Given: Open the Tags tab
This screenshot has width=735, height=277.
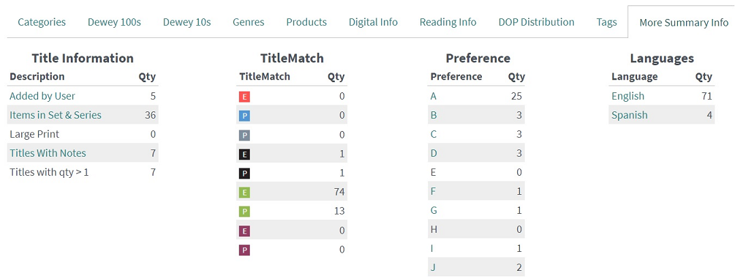Looking at the screenshot, I should pyautogui.click(x=606, y=22).
